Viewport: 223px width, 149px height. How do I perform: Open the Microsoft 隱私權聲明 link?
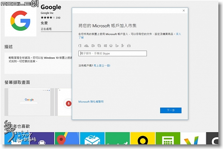pos(91,102)
